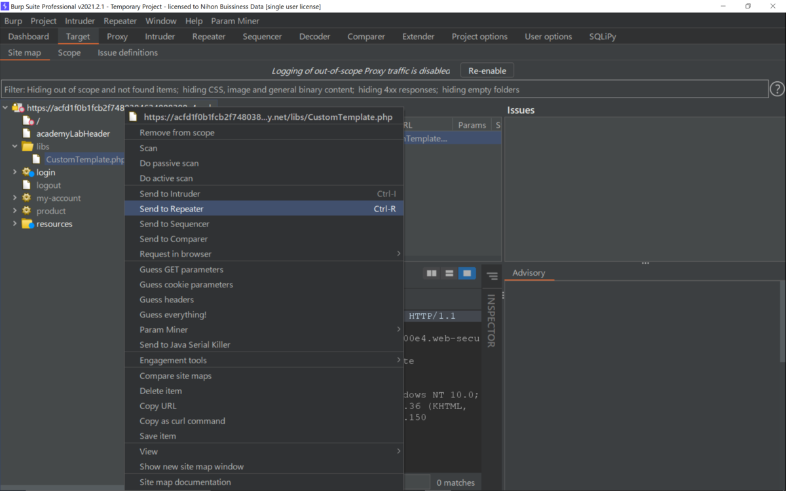Select the CustomTemplate.php tree item
This screenshot has width=786, height=491.
click(85, 159)
